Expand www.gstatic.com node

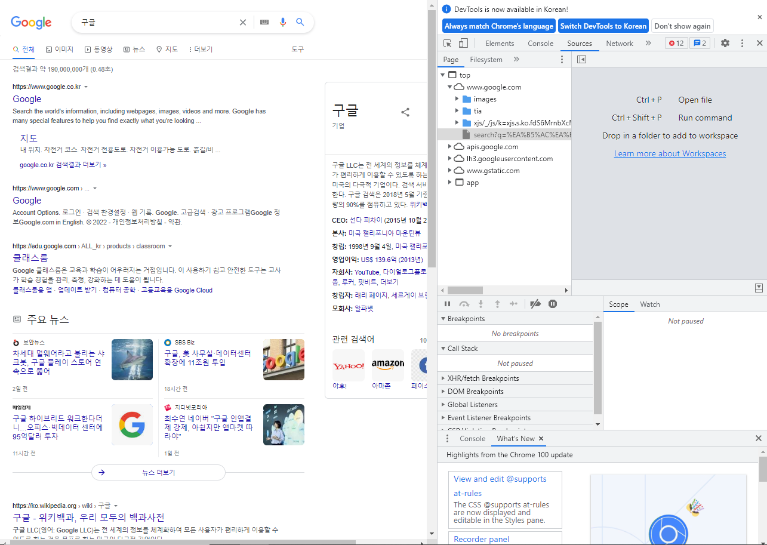(x=450, y=171)
